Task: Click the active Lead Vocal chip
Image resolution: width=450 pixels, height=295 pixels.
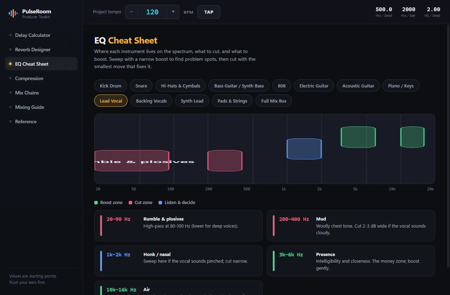Action: pos(111,101)
